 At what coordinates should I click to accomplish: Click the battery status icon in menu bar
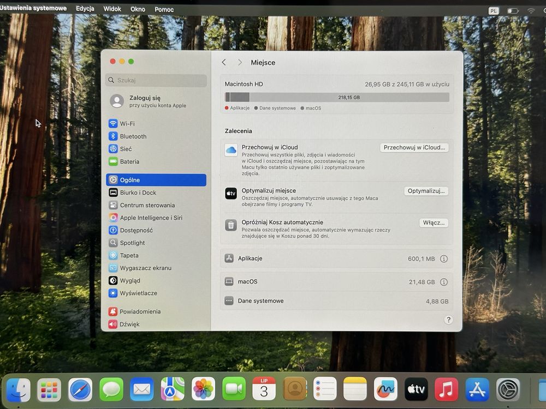pos(513,11)
